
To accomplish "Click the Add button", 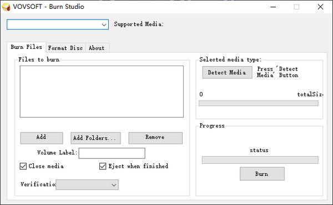I will [x=42, y=138].
